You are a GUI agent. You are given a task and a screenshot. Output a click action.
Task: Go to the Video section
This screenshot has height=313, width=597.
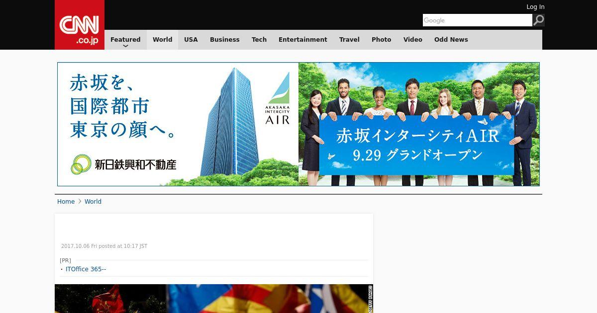pos(413,40)
